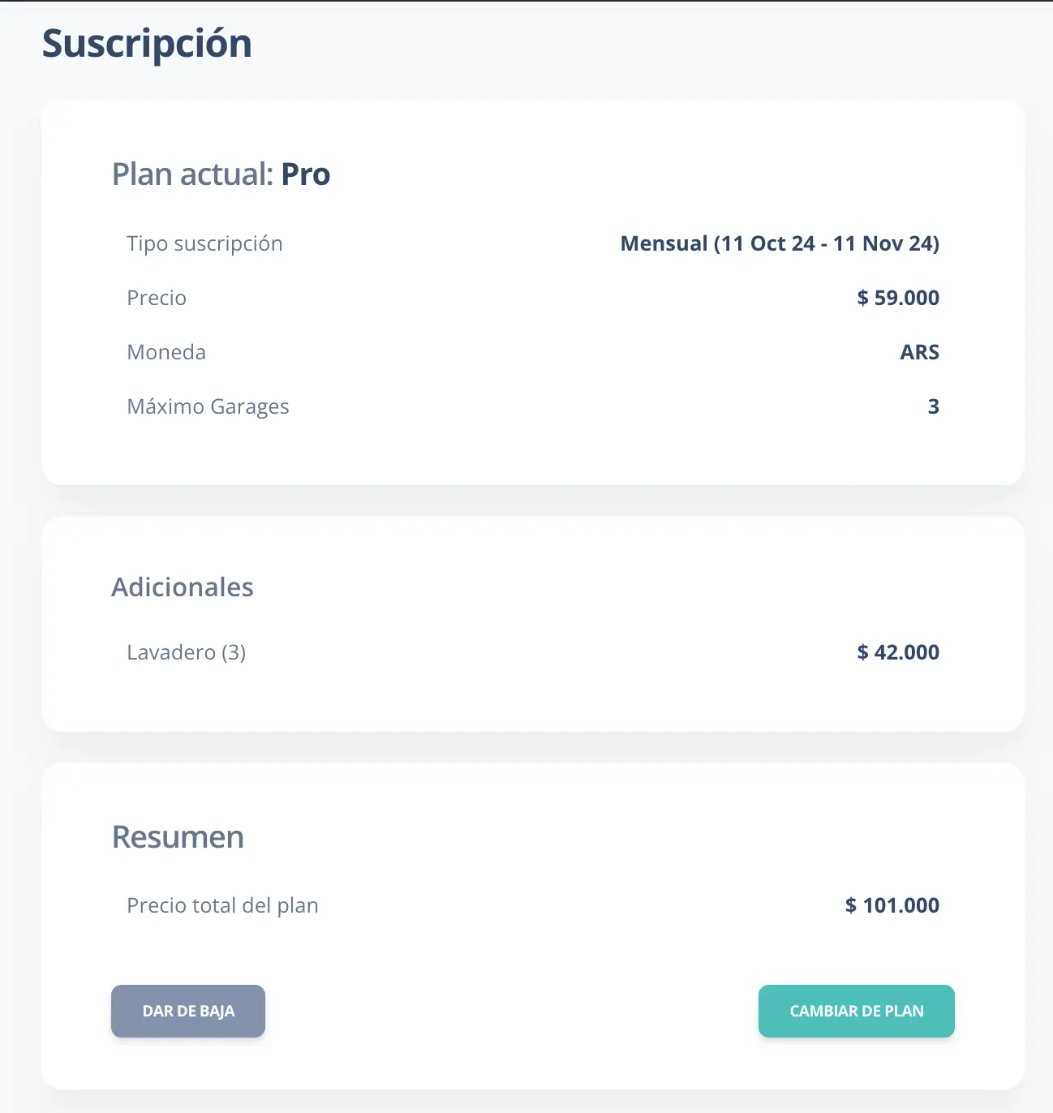Click the $ 42.000 Lavadero price
The image size is (1053, 1113).
[897, 652]
